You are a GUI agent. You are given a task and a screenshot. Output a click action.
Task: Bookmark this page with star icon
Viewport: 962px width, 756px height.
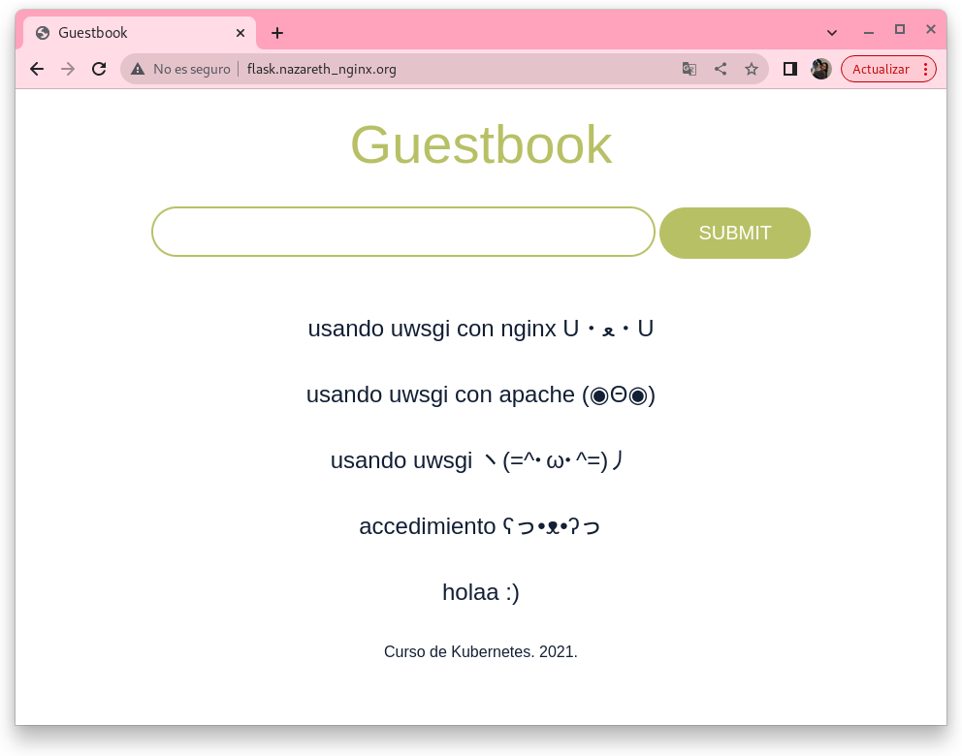[x=752, y=69]
